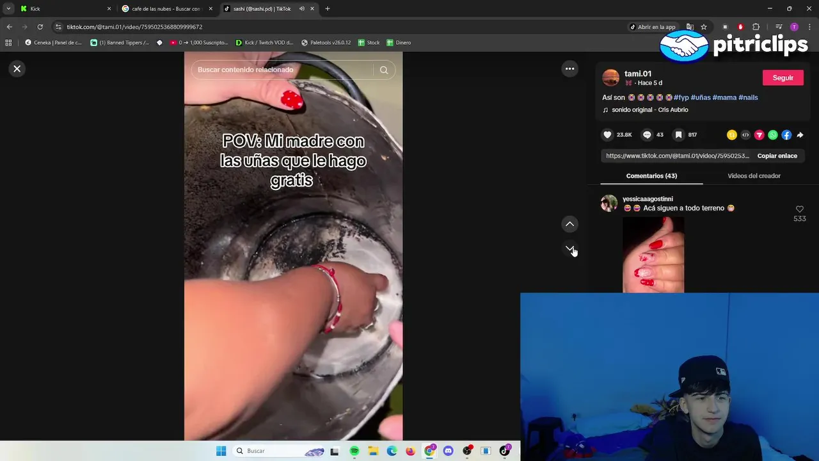Switch to Videos del creador tab
This screenshot has height=461, width=819.
tap(754, 175)
